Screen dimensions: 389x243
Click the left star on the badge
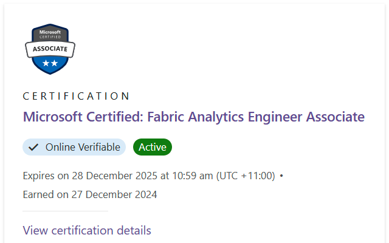[x=46, y=63]
